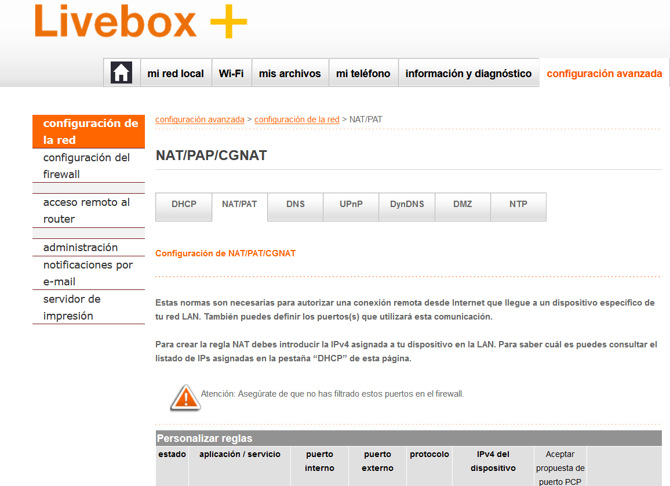This screenshot has width=670, height=486.
Task: Click the orange warning triangle icon
Action: click(185, 397)
